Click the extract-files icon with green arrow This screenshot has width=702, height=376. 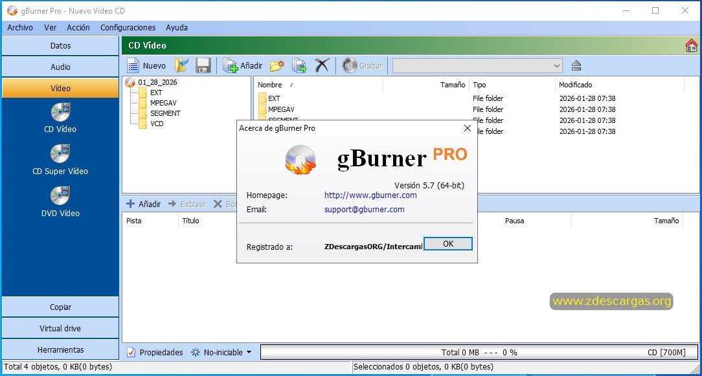tap(299, 66)
